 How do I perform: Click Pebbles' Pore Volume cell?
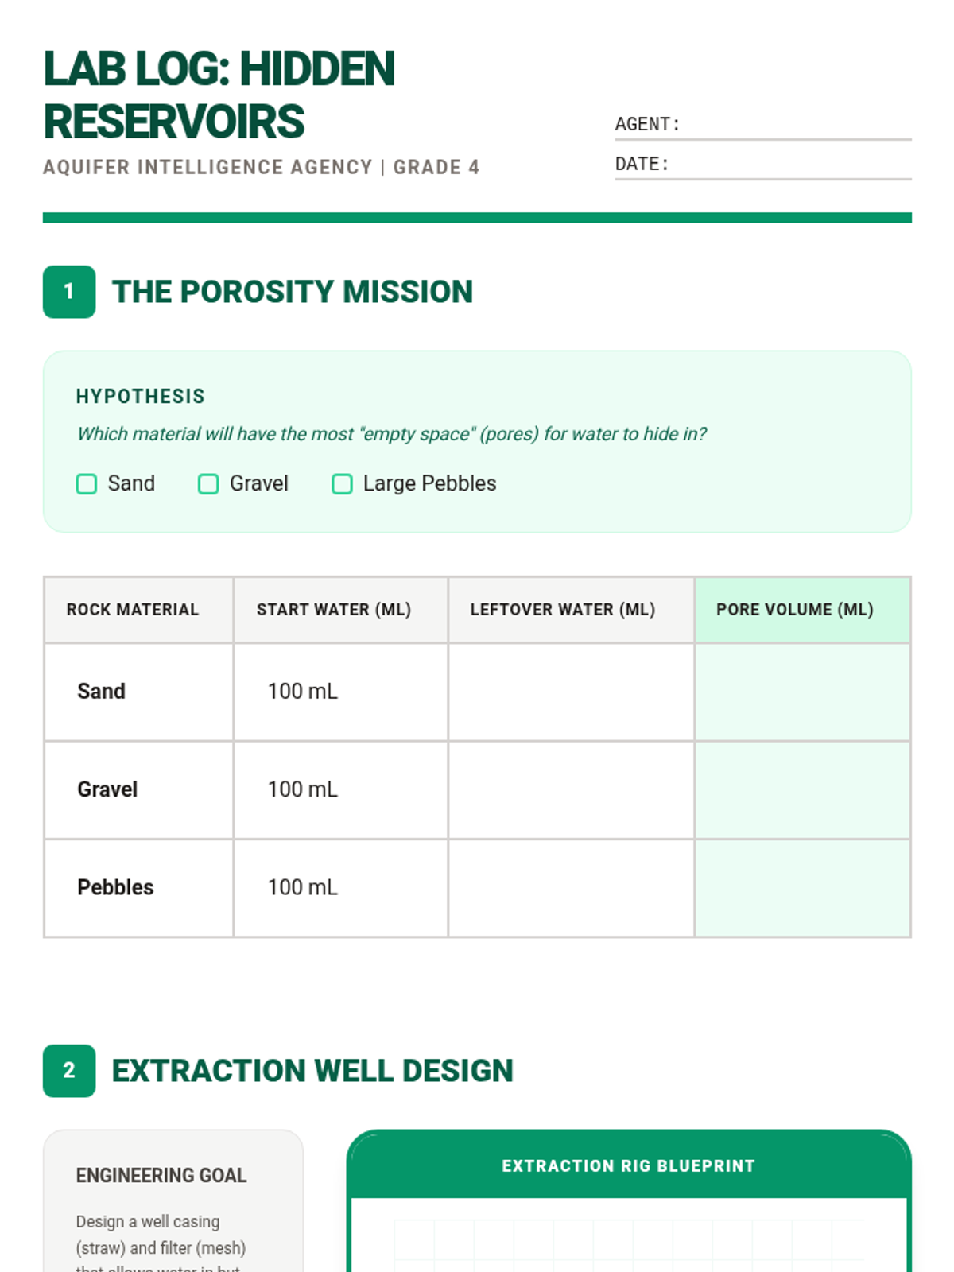802,887
